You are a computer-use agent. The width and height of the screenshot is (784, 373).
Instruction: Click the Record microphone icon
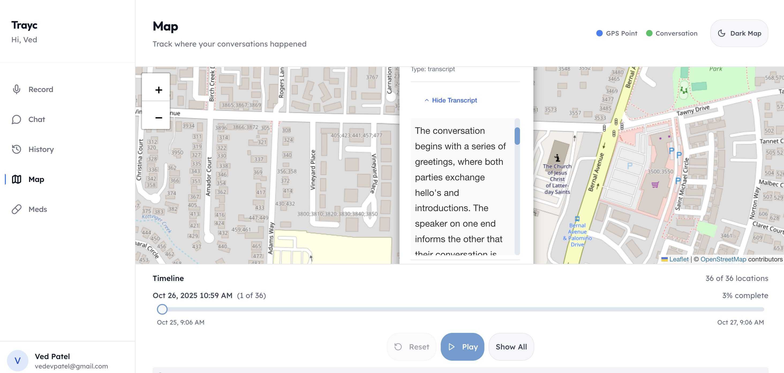(16, 89)
